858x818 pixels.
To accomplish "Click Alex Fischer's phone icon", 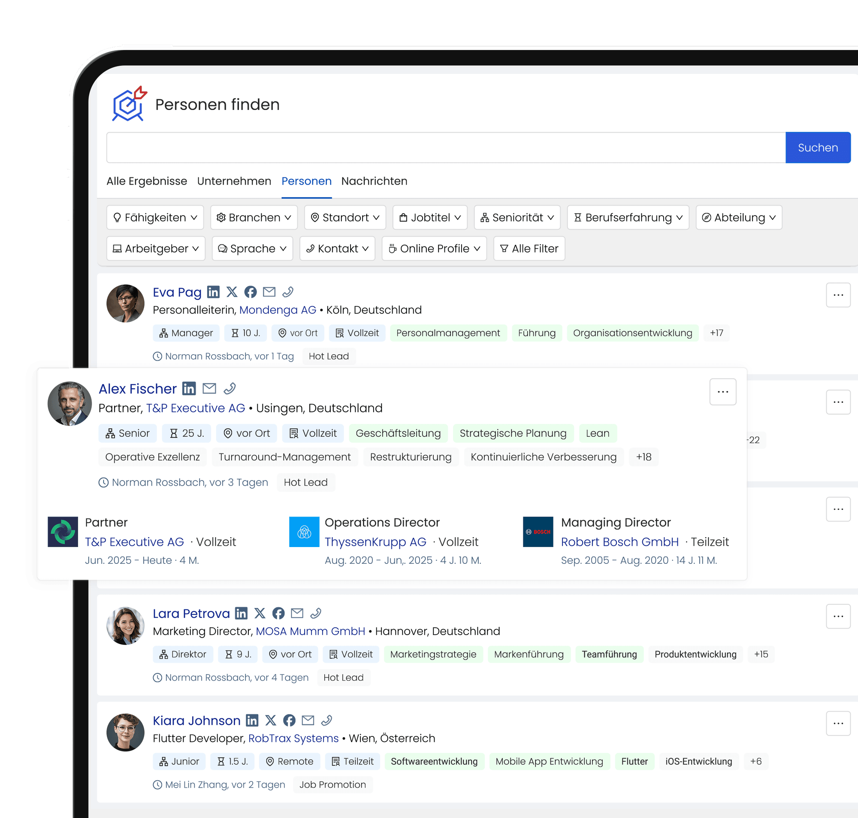I will pos(230,388).
